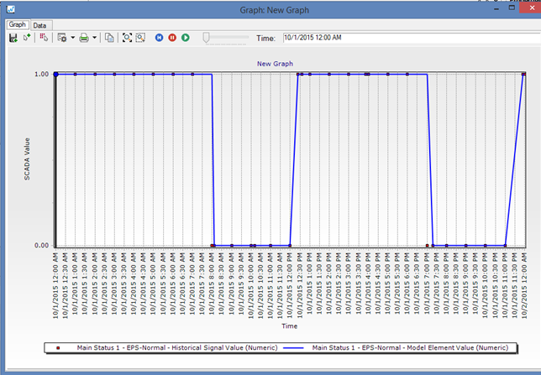Click the Save graph icon

click(13, 38)
